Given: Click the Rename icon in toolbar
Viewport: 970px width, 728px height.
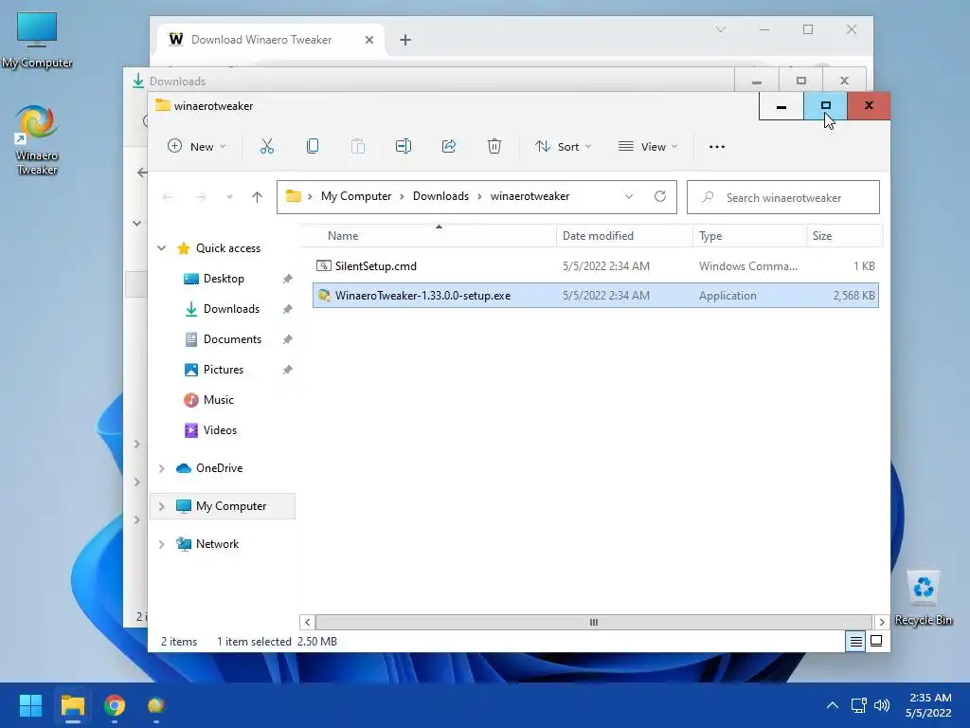Looking at the screenshot, I should coord(404,147).
